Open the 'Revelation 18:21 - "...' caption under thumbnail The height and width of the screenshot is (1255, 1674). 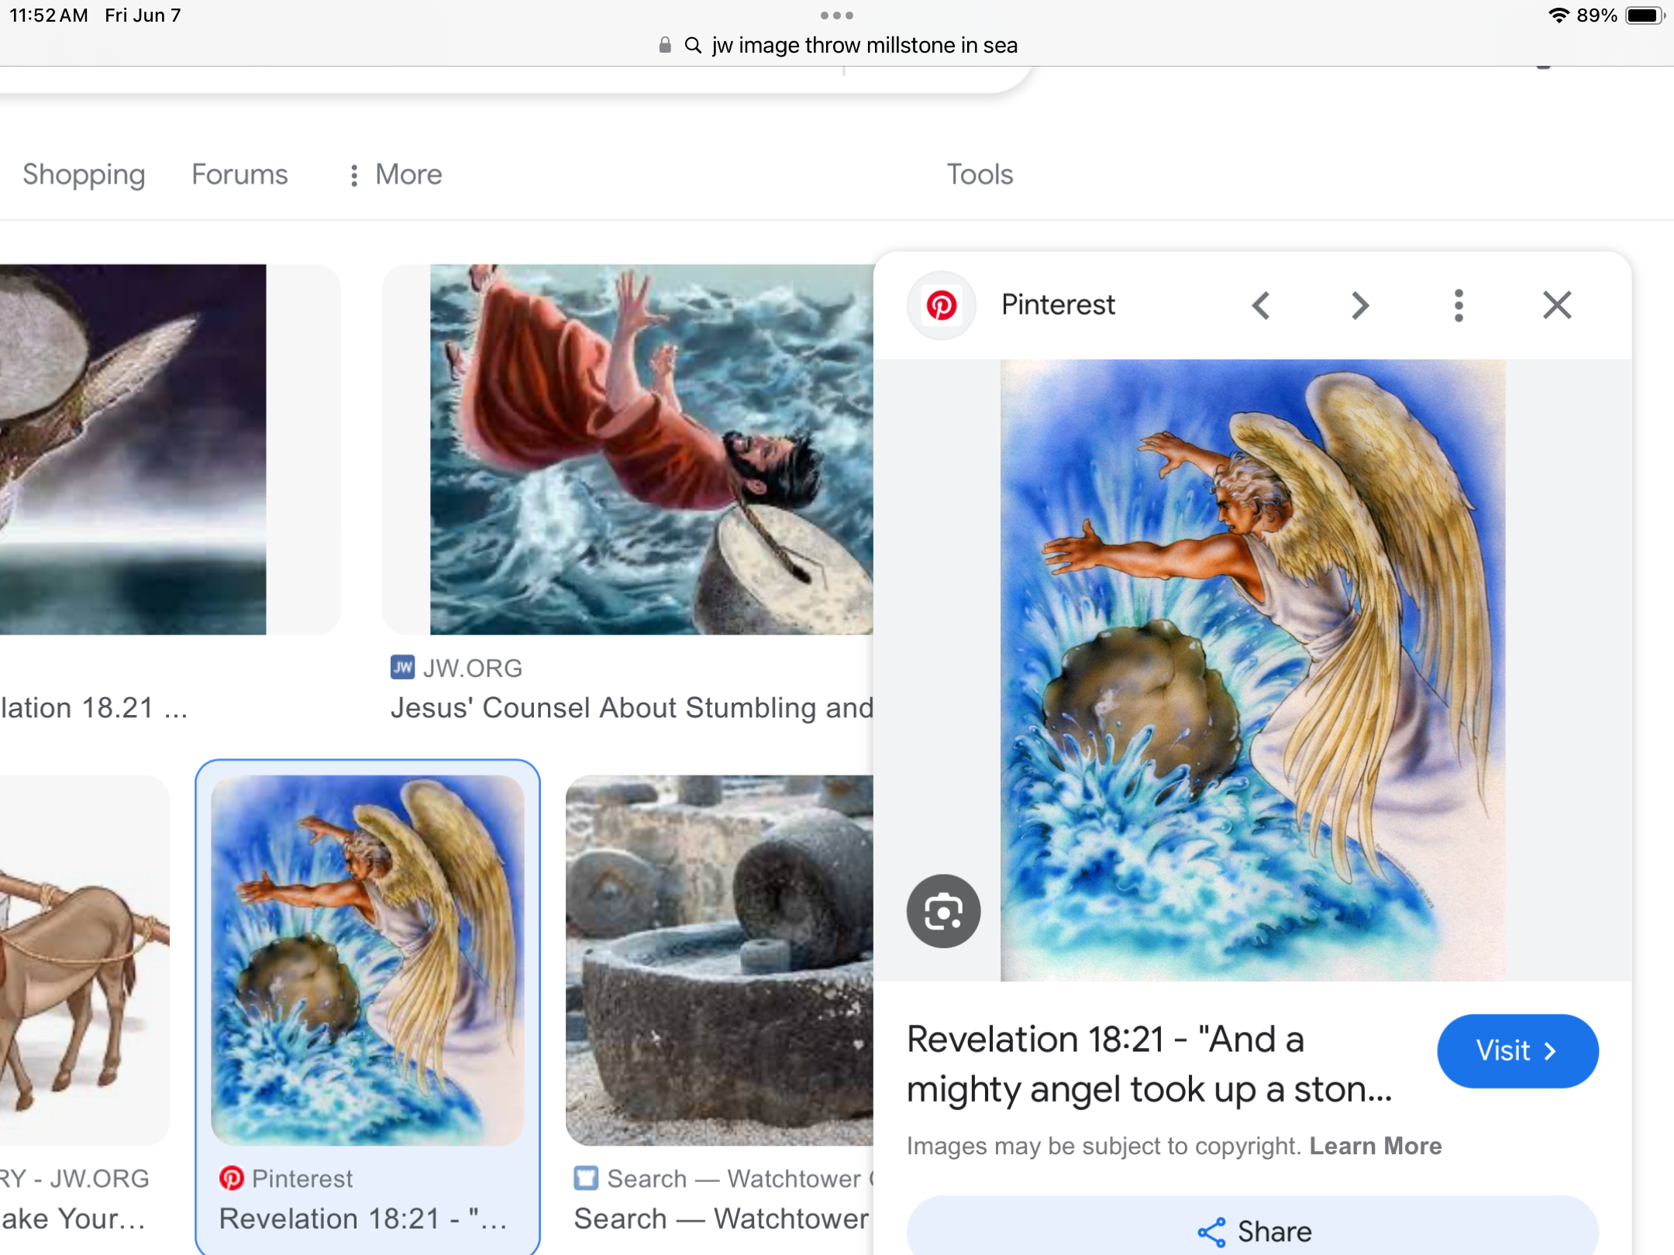click(x=363, y=1219)
